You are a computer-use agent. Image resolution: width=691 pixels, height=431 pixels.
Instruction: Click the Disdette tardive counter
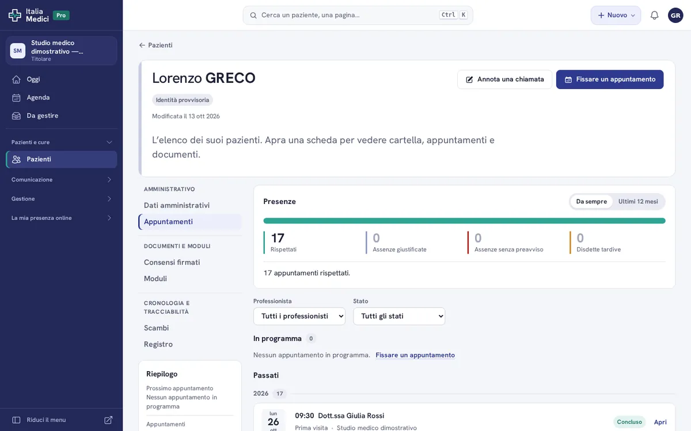617,243
